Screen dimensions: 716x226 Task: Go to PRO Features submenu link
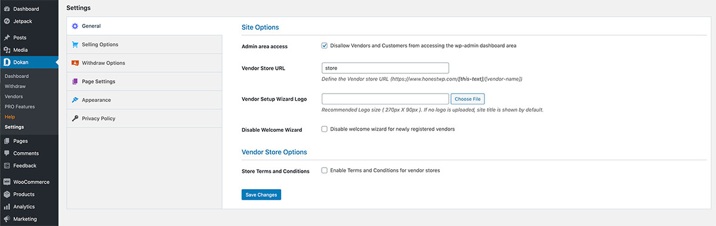click(20, 106)
